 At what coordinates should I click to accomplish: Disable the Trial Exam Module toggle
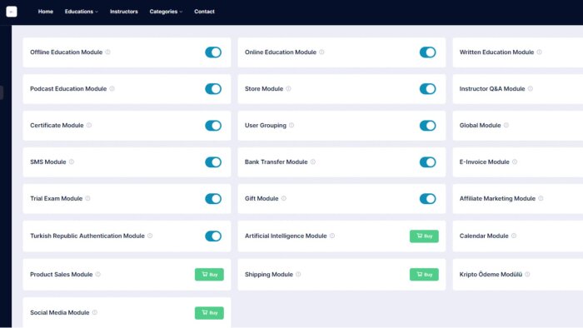pyautogui.click(x=213, y=199)
